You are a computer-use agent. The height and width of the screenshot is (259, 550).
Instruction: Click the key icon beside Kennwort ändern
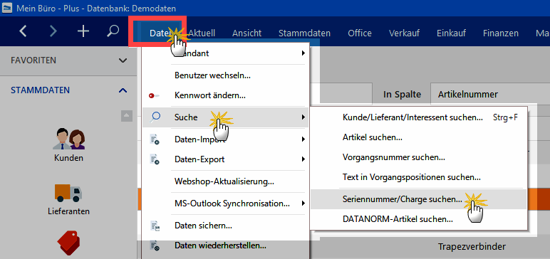(154, 95)
